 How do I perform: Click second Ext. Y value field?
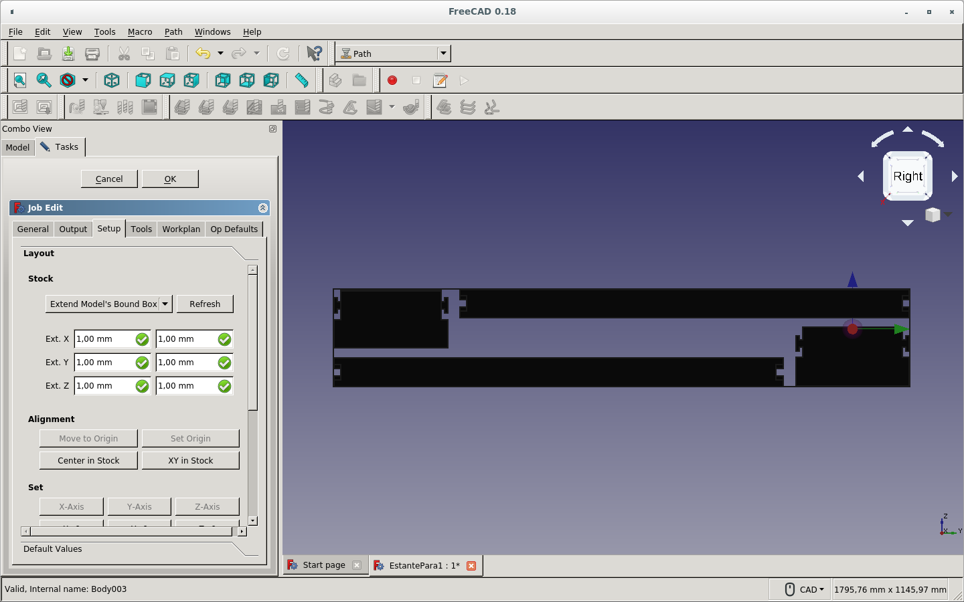tap(195, 363)
